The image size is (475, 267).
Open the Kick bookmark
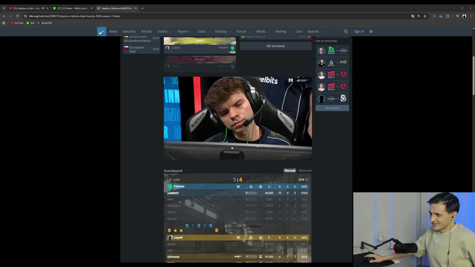point(30,23)
